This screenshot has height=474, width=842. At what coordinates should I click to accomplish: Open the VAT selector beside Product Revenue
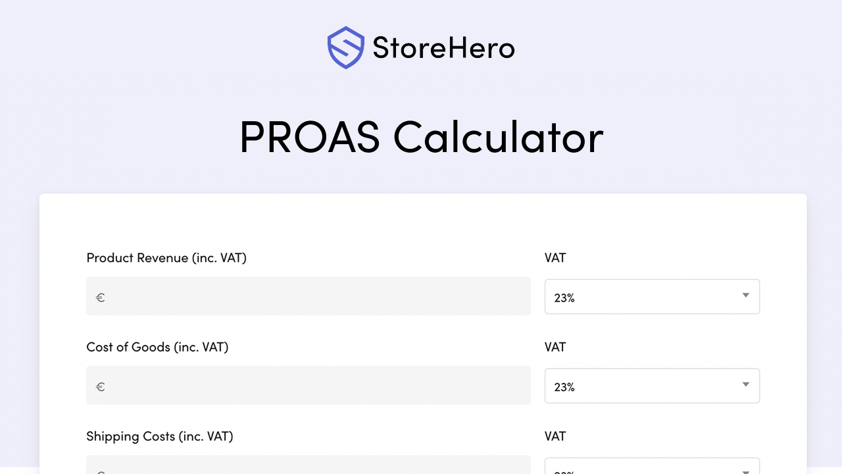652,296
